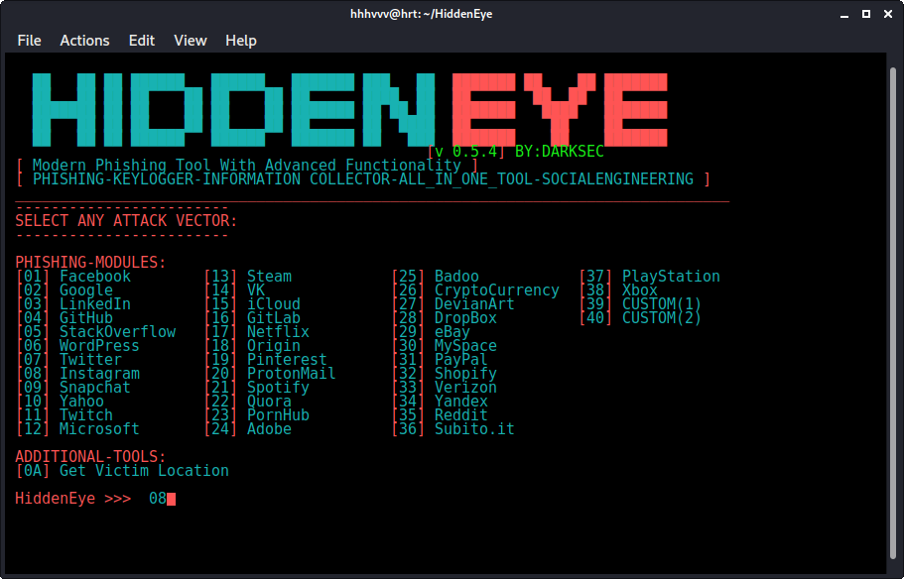Click the text 'PlayStation'
This screenshot has width=904, height=579.
[671, 277]
